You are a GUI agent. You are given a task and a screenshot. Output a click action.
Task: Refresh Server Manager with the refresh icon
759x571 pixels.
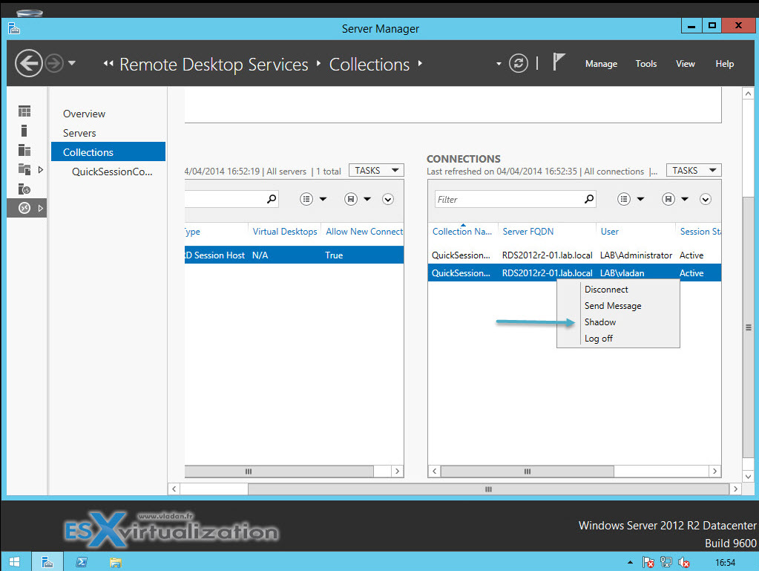pyautogui.click(x=518, y=63)
